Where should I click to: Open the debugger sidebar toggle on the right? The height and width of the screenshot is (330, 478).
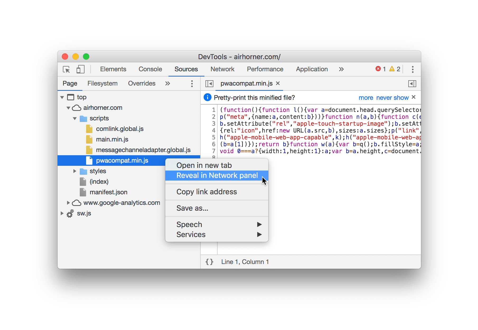[x=412, y=83]
